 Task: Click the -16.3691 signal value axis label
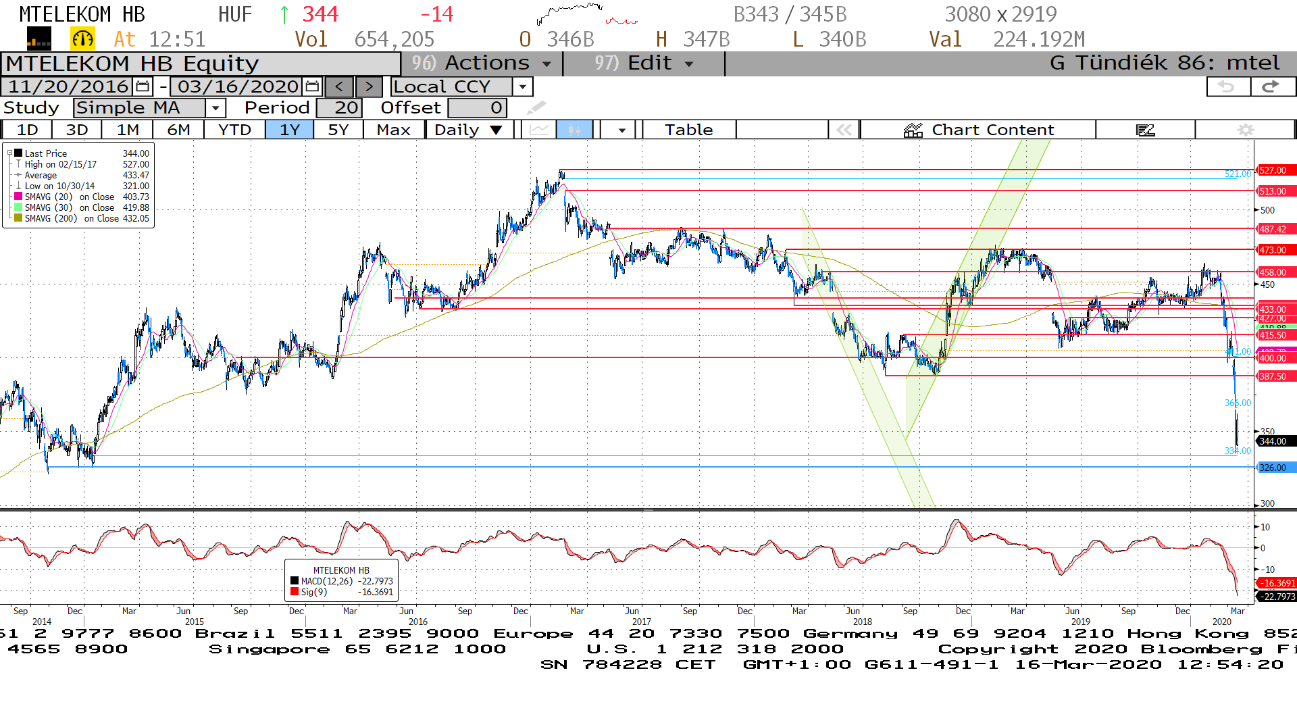(1275, 583)
